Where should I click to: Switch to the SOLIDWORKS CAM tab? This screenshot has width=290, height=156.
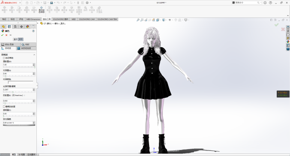tap(87, 19)
